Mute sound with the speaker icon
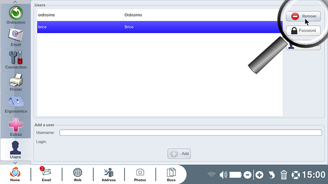This screenshot has width=328, height=184. [x=224, y=175]
